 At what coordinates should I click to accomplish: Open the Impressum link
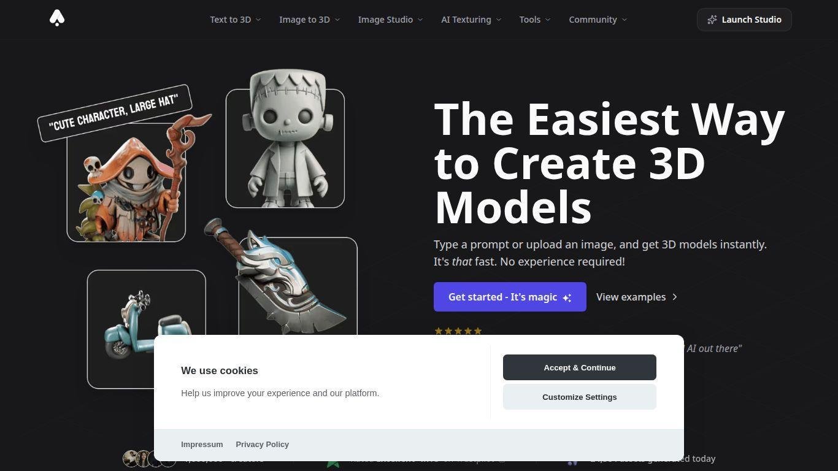click(x=202, y=444)
